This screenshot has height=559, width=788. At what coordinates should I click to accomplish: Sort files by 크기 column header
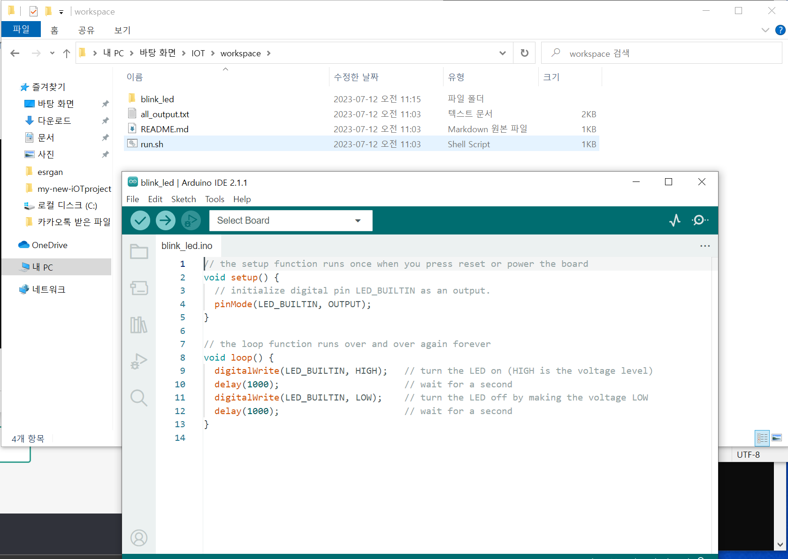[x=551, y=77]
